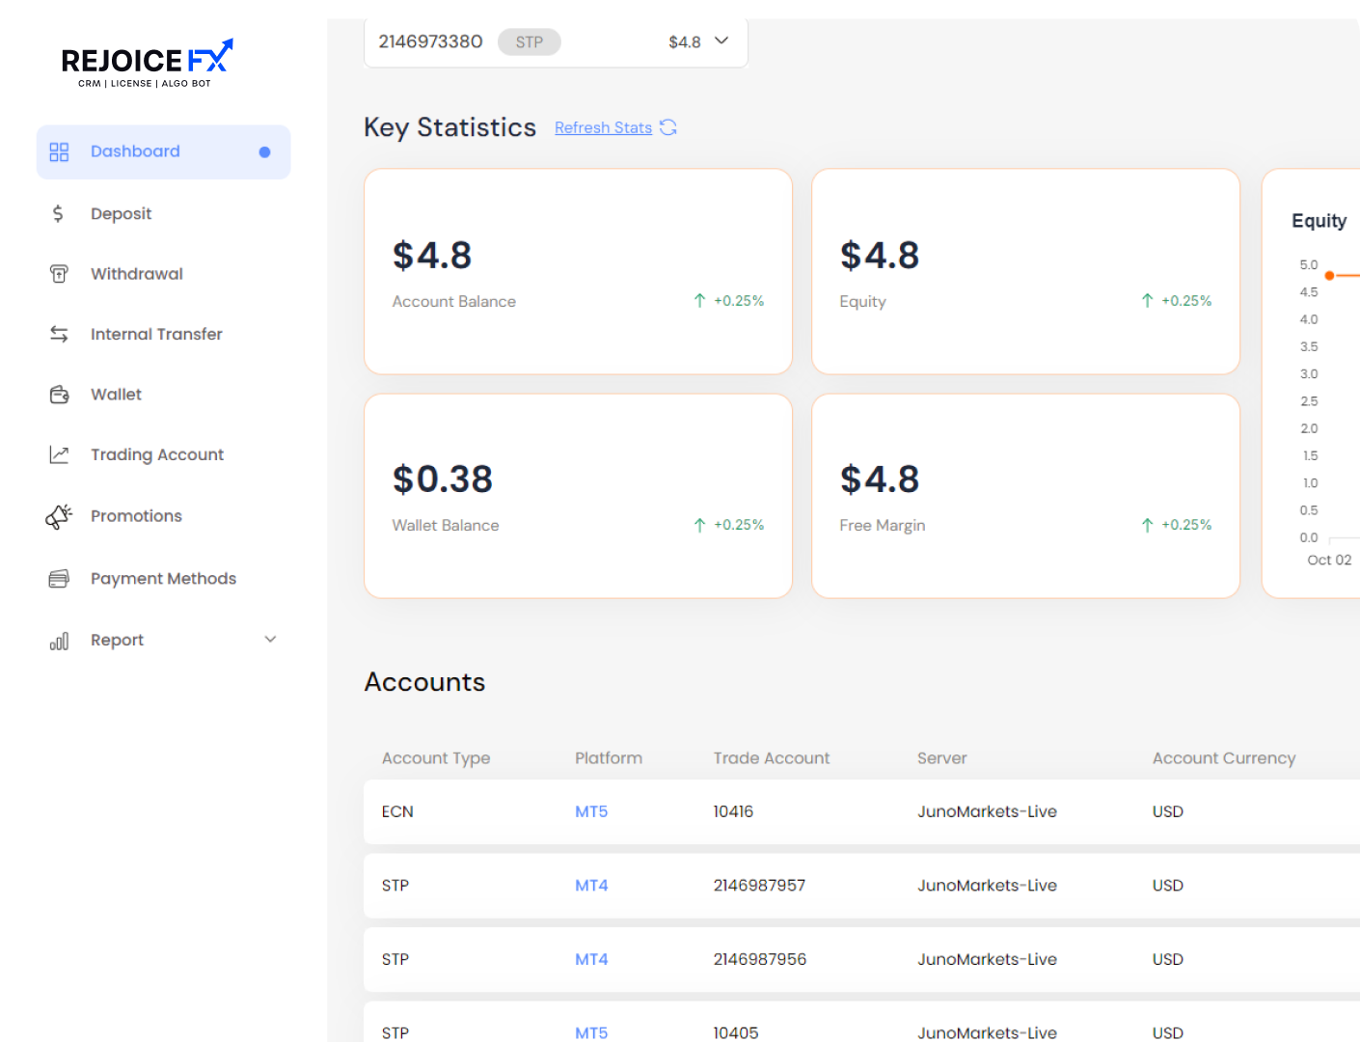
Task: Click the Report bar chart icon
Action: point(59,641)
